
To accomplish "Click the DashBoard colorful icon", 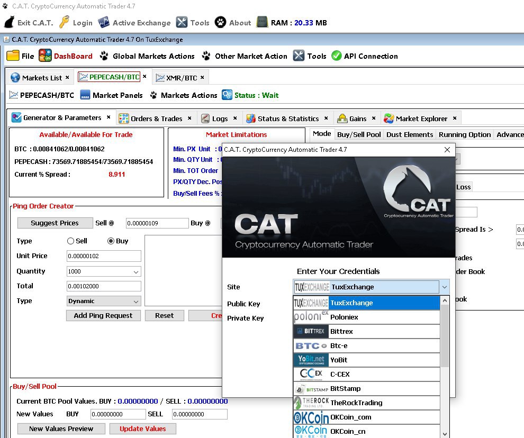I will coord(45,56).
